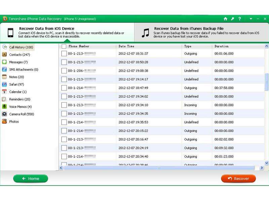This screenshot has height=202, width=269.
Task: Click the vertical scrollbar down arrow
Action: click(x=266, y=163)
